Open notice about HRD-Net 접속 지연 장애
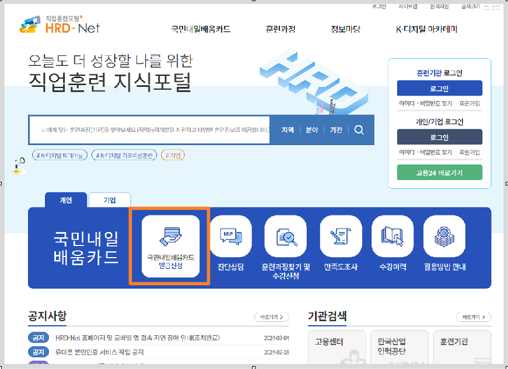 click(138, 338)
